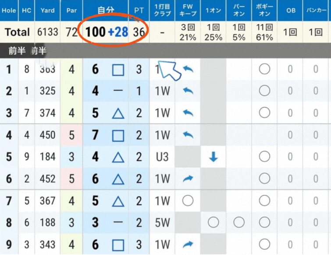Click the blue down arrow on hole 5

[x=214, y=157]
